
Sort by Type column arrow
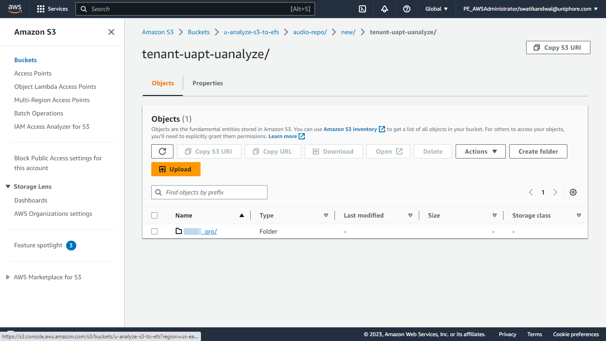point(326,215)
